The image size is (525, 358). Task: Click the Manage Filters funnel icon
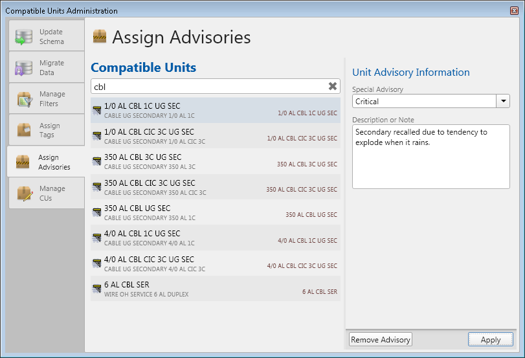[24, 99]
